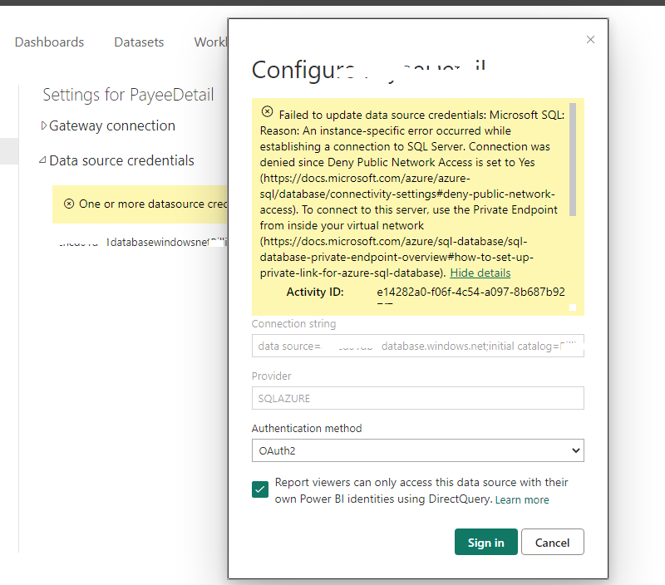Open the Authentication method dropdown

click(418, 450)
